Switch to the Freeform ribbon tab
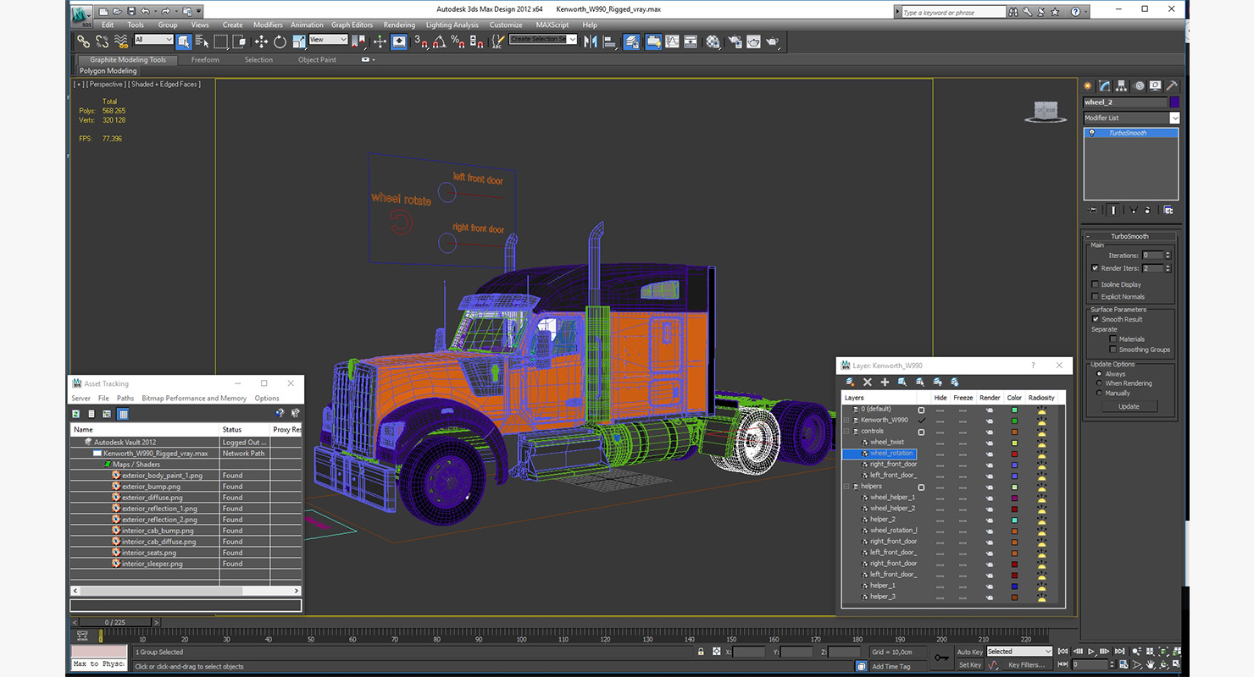The width and height of the screenshot is (1254, 677). point(205,60)
